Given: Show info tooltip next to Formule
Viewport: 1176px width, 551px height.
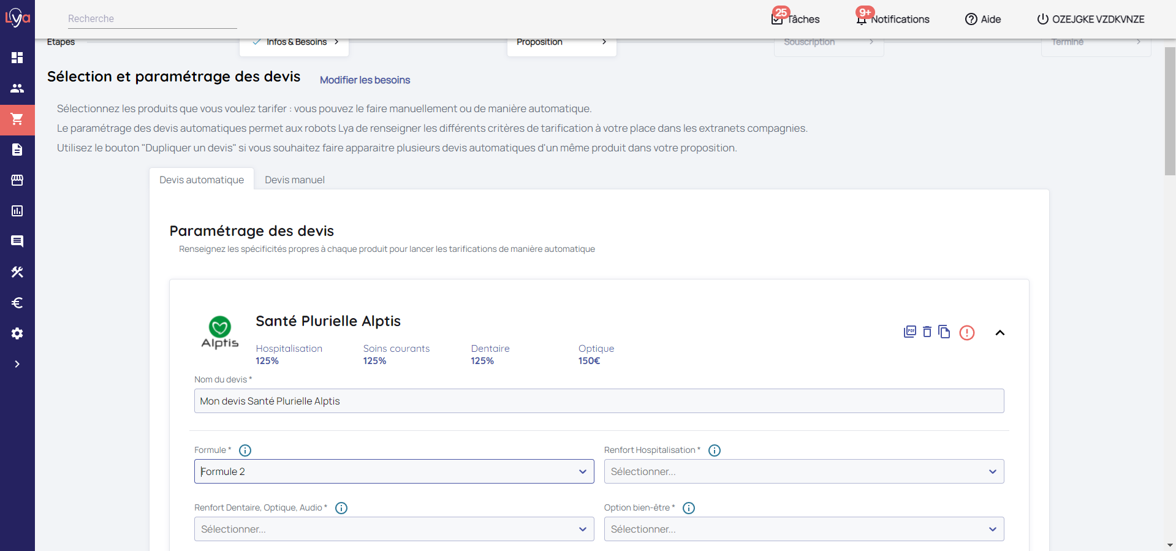Looking at the screenshot, I should 245,450.
